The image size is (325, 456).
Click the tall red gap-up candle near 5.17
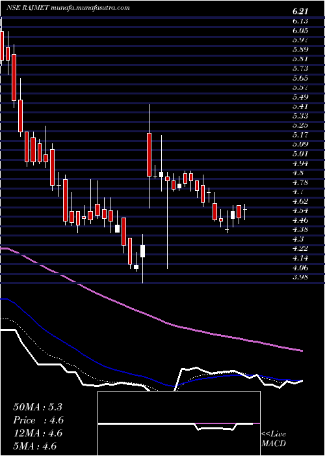[149, 154]
